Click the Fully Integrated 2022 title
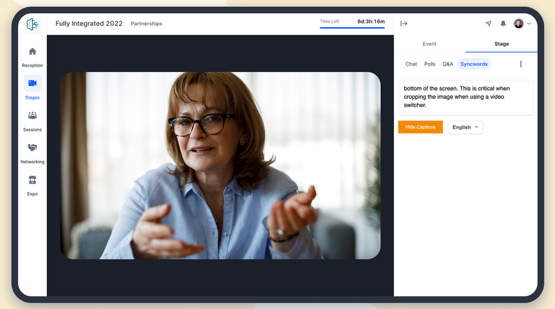 coord(89,24)
